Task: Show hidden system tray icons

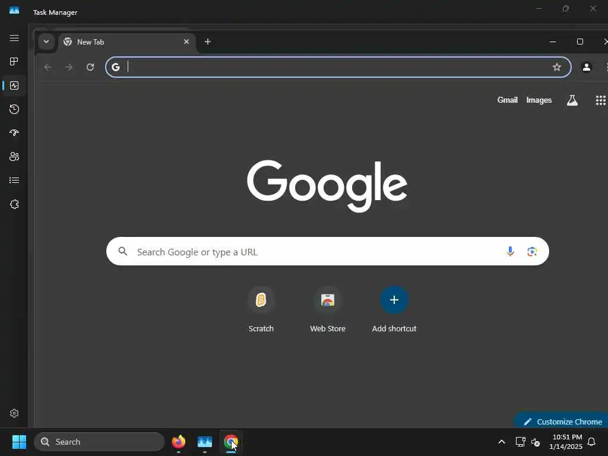Action: point(501,442)
